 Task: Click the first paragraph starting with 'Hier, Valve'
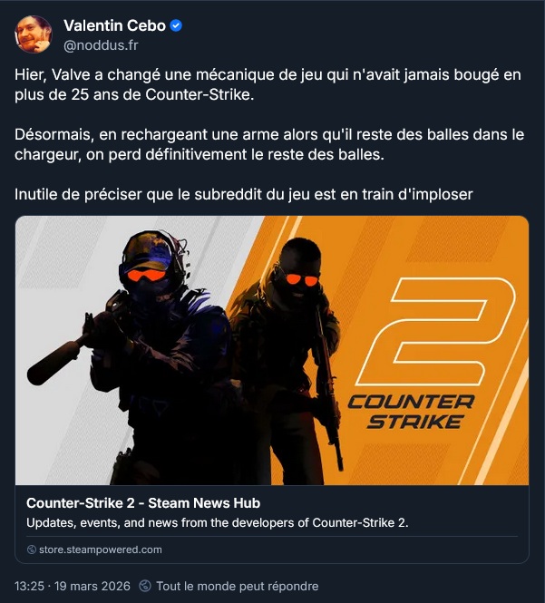pyautogui.click(x=268, y=84)
